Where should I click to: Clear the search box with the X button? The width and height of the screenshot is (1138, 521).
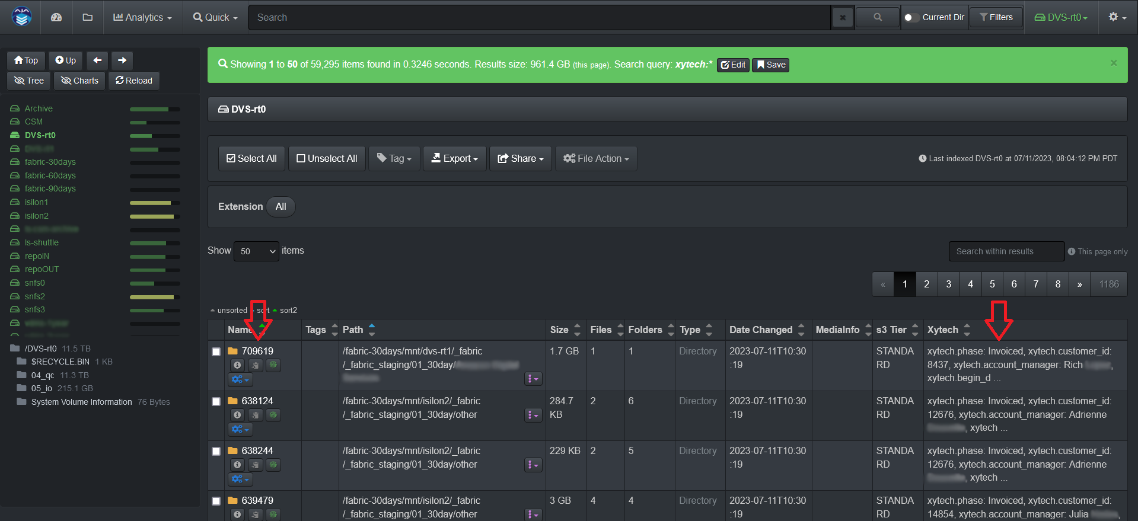[x=842, y=18]
